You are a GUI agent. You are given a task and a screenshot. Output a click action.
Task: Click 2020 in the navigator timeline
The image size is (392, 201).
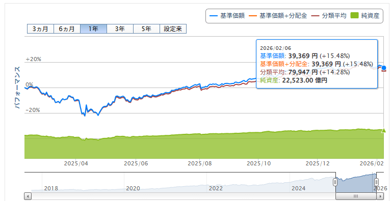click(x=133, y=188)
